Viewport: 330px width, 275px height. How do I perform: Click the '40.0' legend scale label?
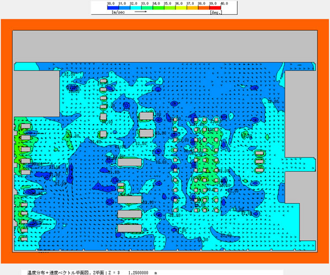point(224,3)
